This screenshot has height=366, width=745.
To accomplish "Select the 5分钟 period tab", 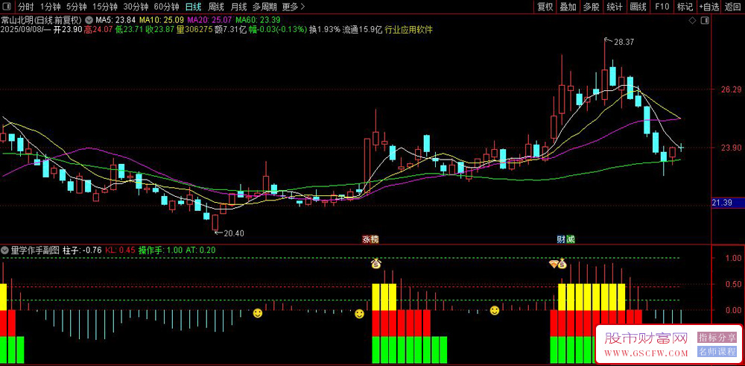I will point(76,7).
